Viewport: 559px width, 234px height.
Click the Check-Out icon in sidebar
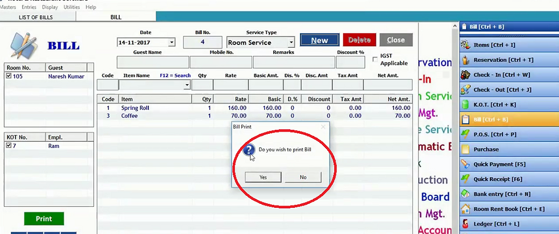tap(465, 90)
